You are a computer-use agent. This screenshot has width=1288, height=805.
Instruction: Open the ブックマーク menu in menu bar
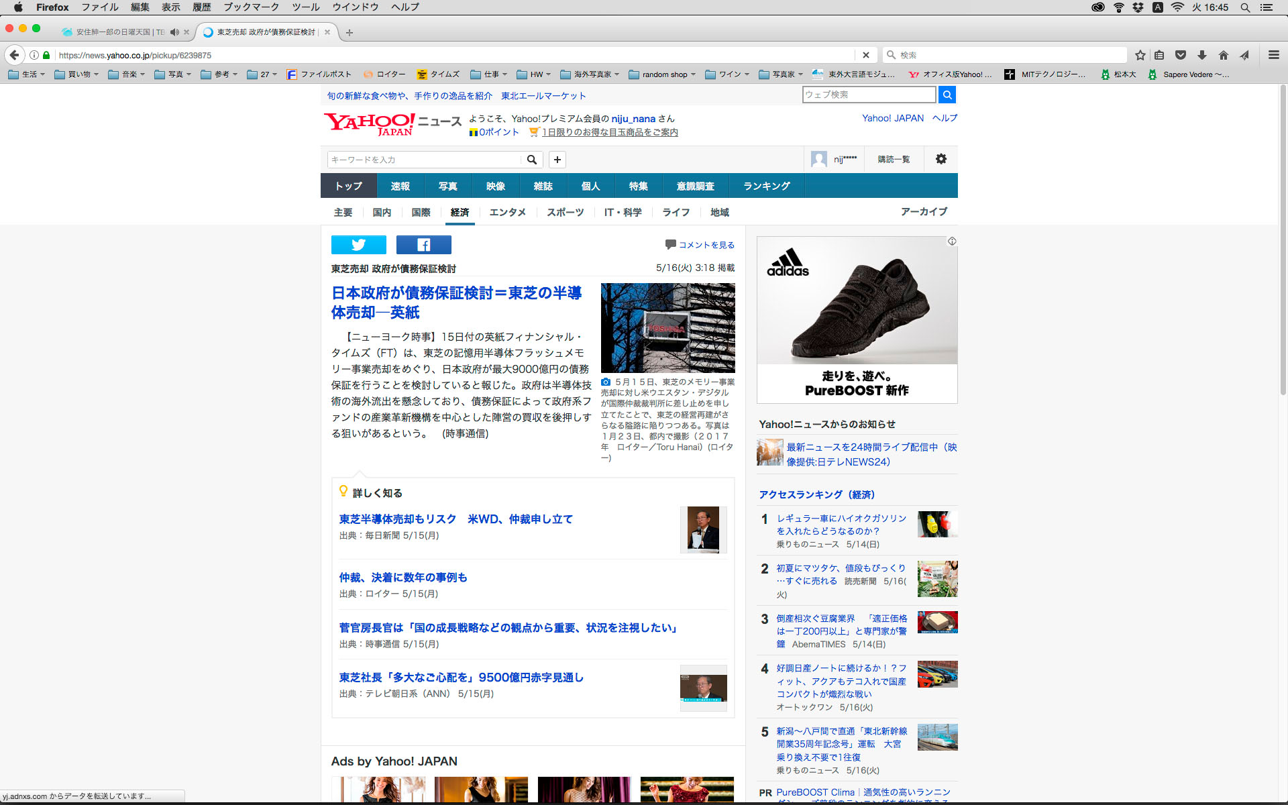[251, 7]
